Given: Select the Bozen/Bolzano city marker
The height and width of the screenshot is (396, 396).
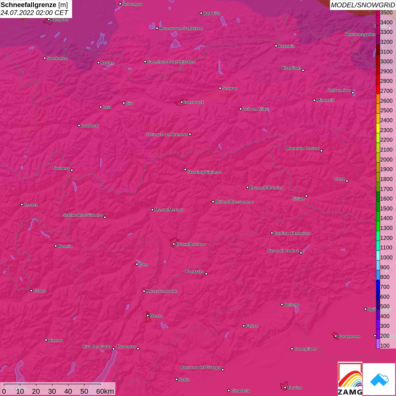Looking at the screenshot, I should click(174, 244).
